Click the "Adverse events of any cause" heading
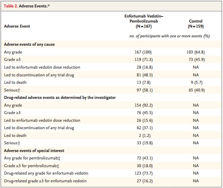Image resolution: width=223 pixels, height=188 pixels. tap(29, 44)
